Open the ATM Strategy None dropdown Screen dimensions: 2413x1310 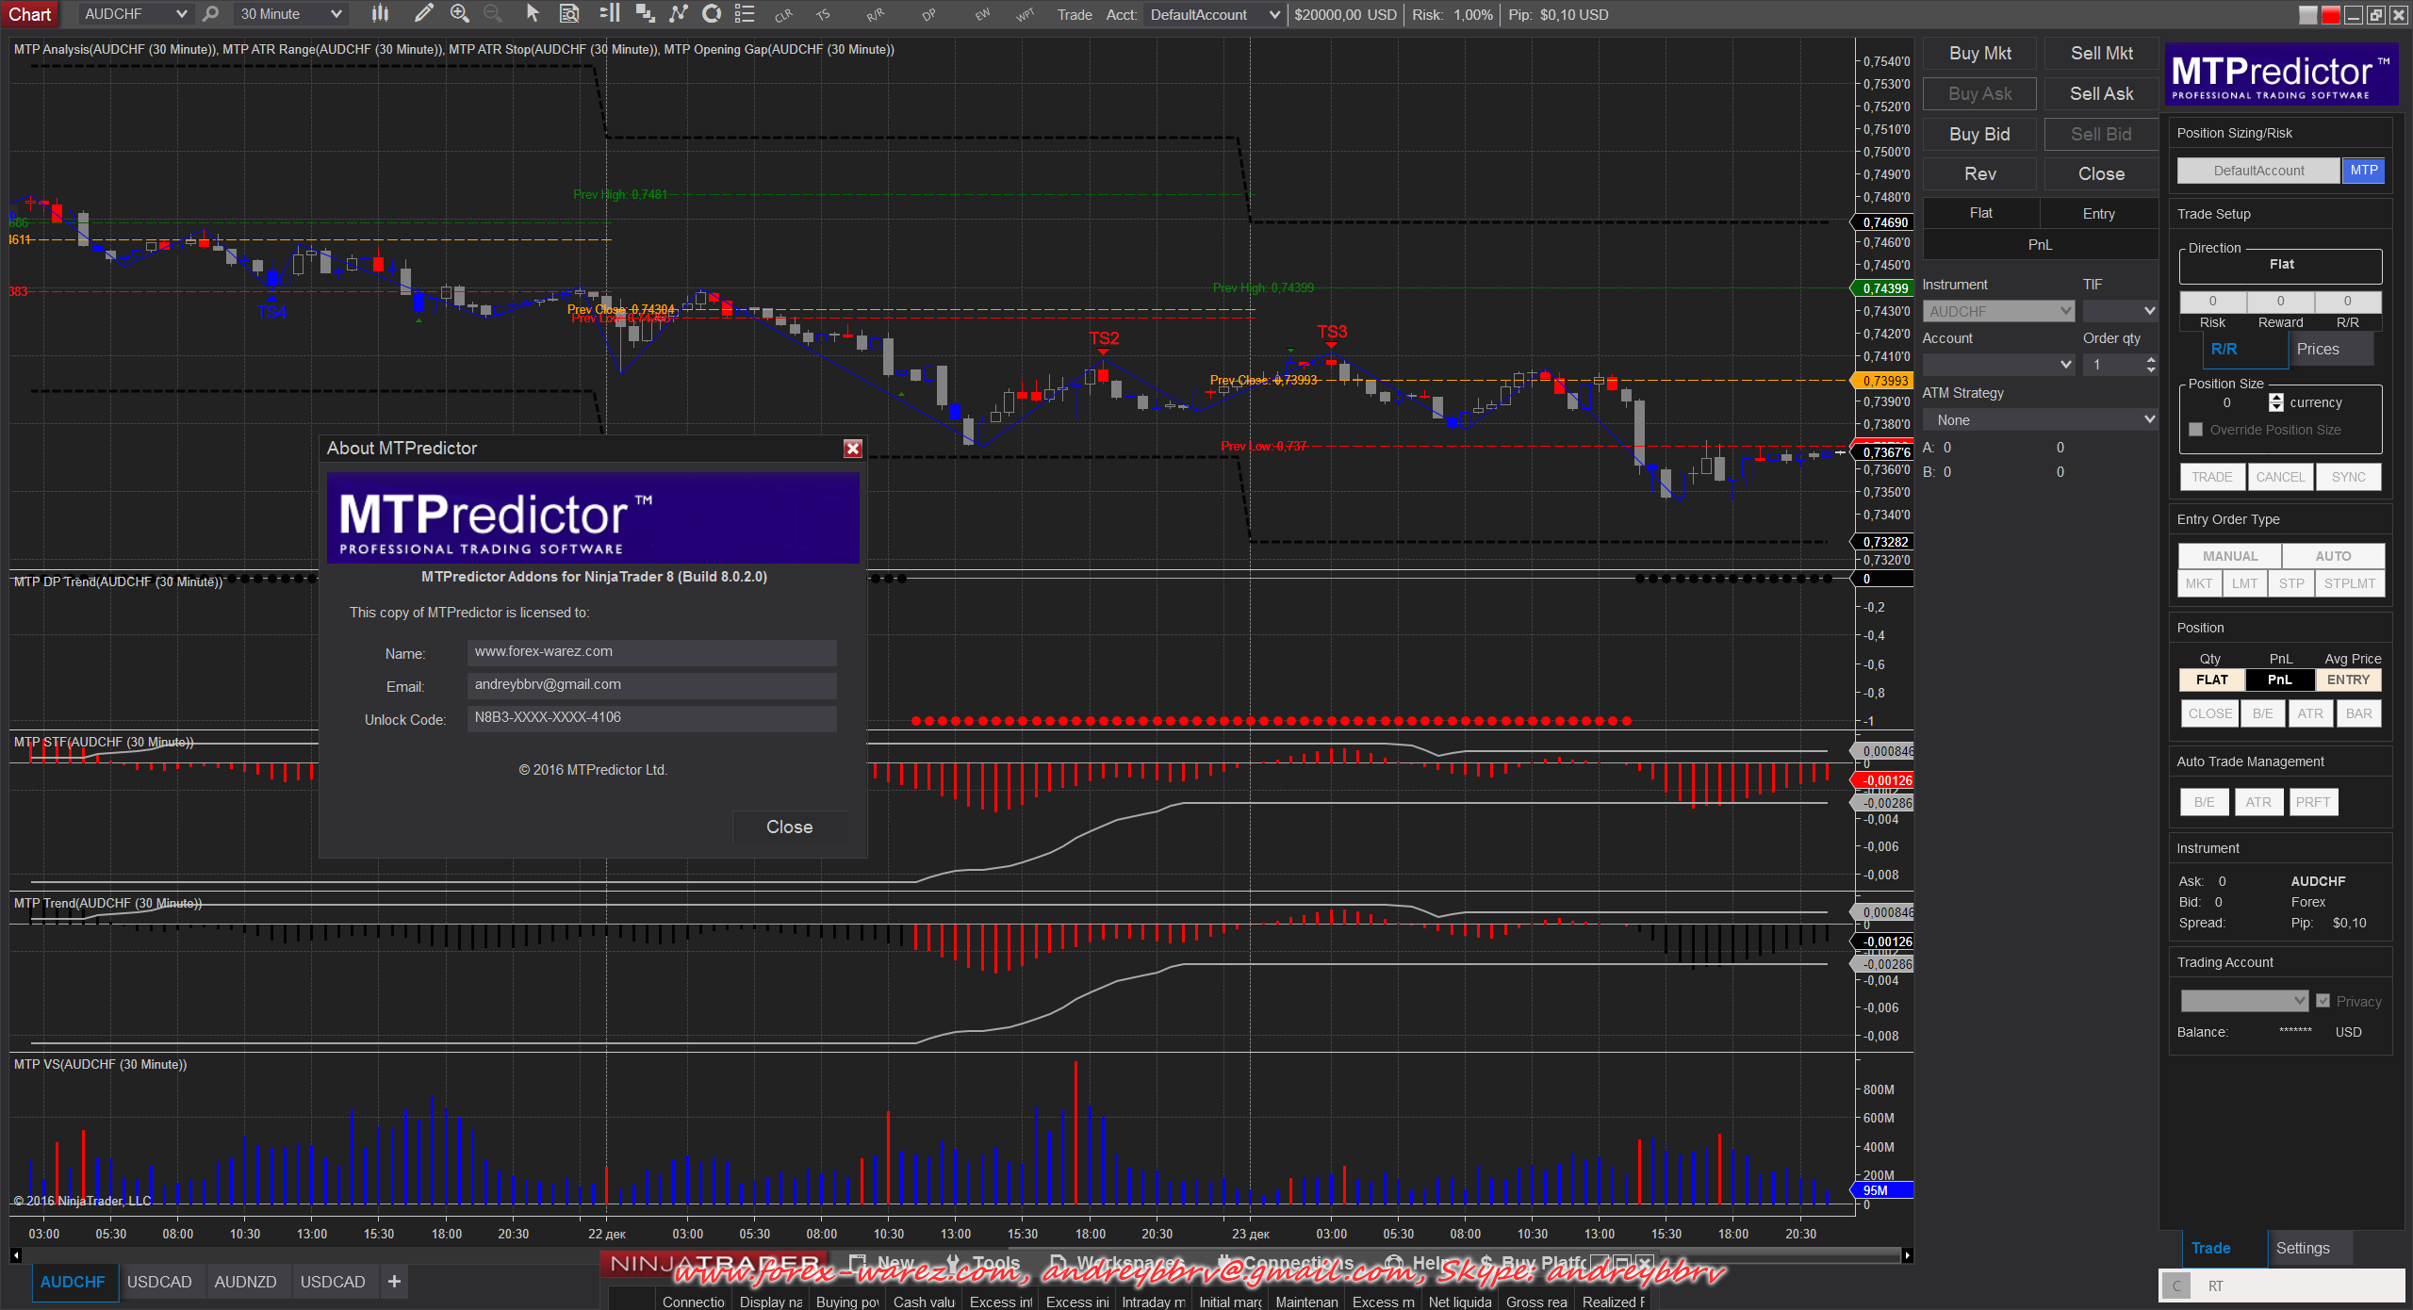click(2039, 420)
